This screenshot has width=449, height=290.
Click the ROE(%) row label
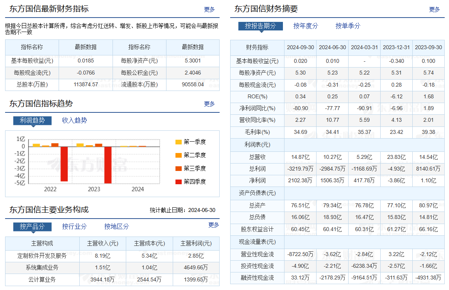(257, 97)
